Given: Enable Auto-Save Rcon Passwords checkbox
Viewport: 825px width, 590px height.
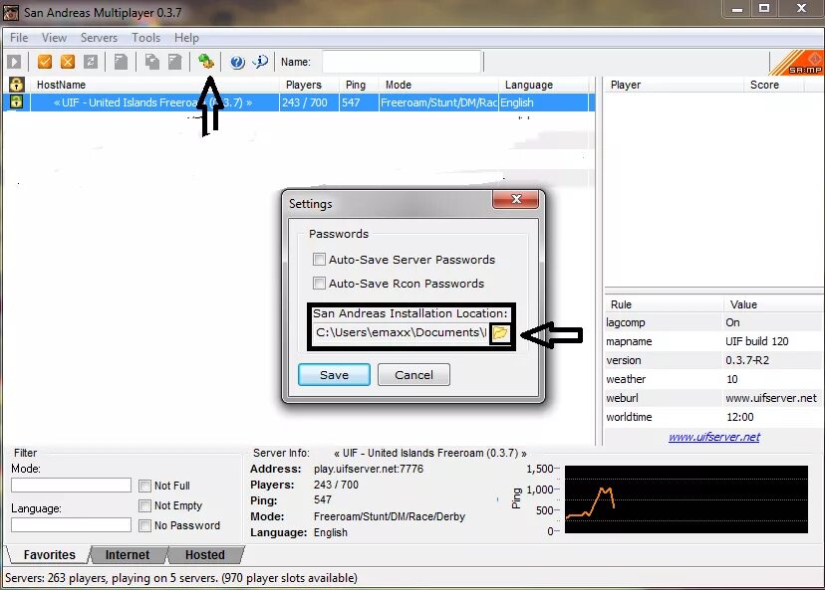Looking at the screenshot, I should [319, 284].
